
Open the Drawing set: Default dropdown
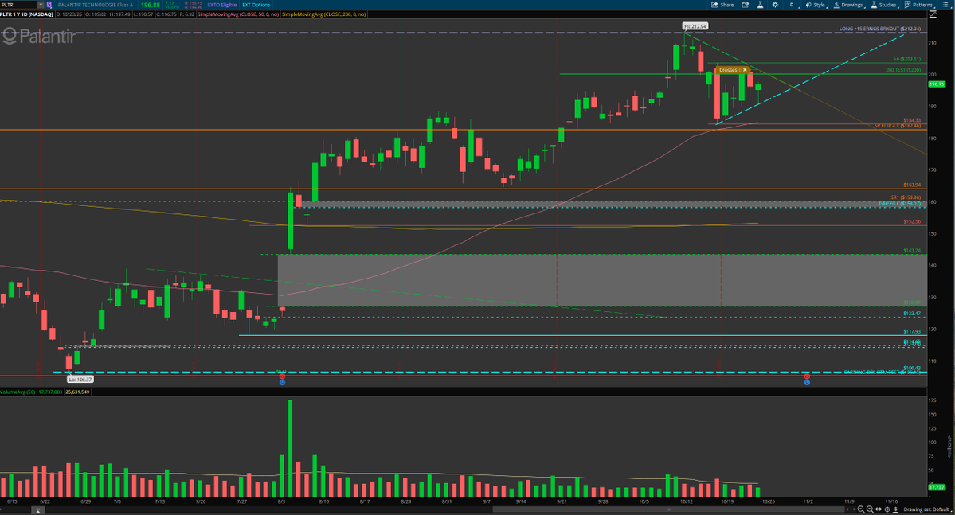[x=927, y=509]
